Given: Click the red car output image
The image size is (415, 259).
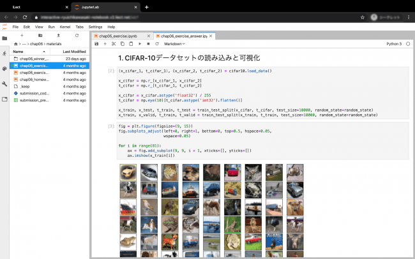Looking at the screenshot, I should coord(232,172).
